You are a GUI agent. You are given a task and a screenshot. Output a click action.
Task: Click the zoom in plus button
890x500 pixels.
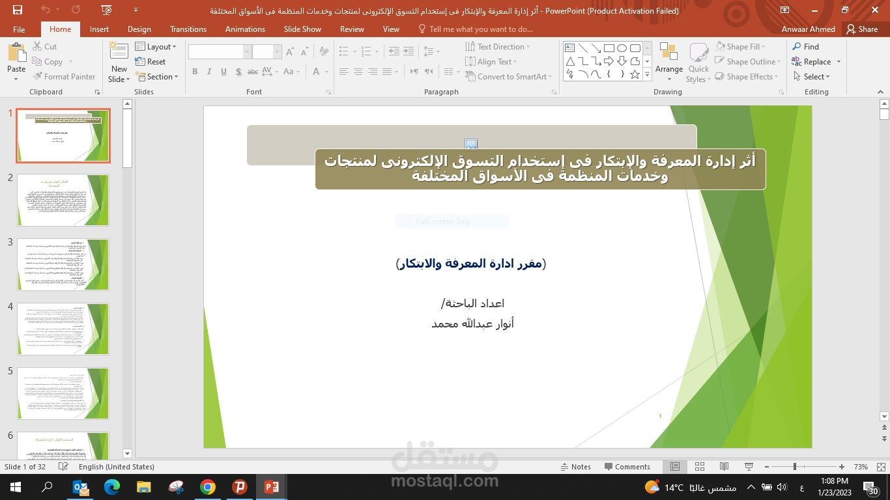point(842,467)
